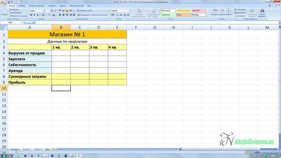Screen dimensions: 281x158
Task: Click Delete cells (Удалить) icon
Action: [222, 12]
